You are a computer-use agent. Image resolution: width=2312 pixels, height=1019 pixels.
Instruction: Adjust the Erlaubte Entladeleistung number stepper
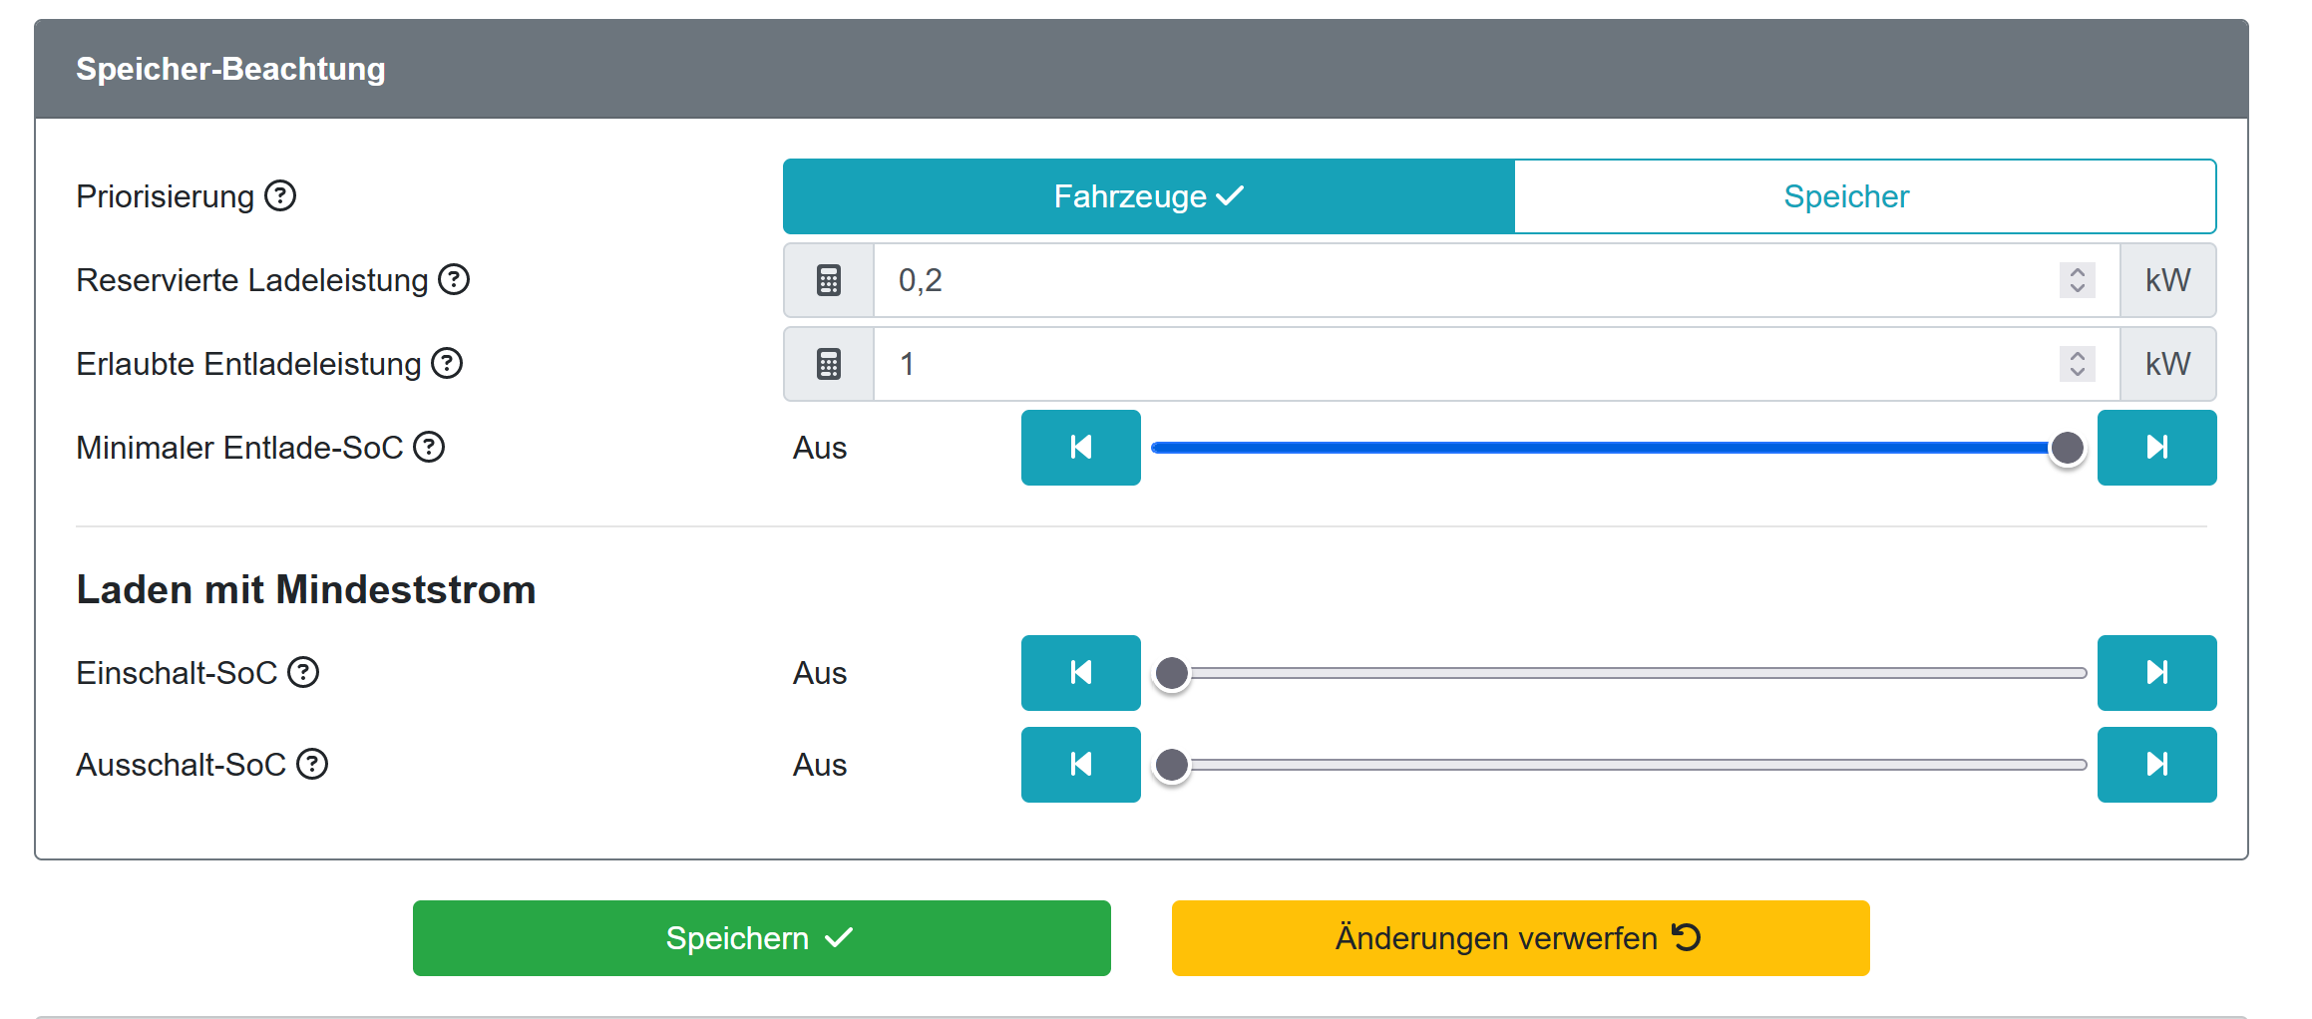[2077, 364]
